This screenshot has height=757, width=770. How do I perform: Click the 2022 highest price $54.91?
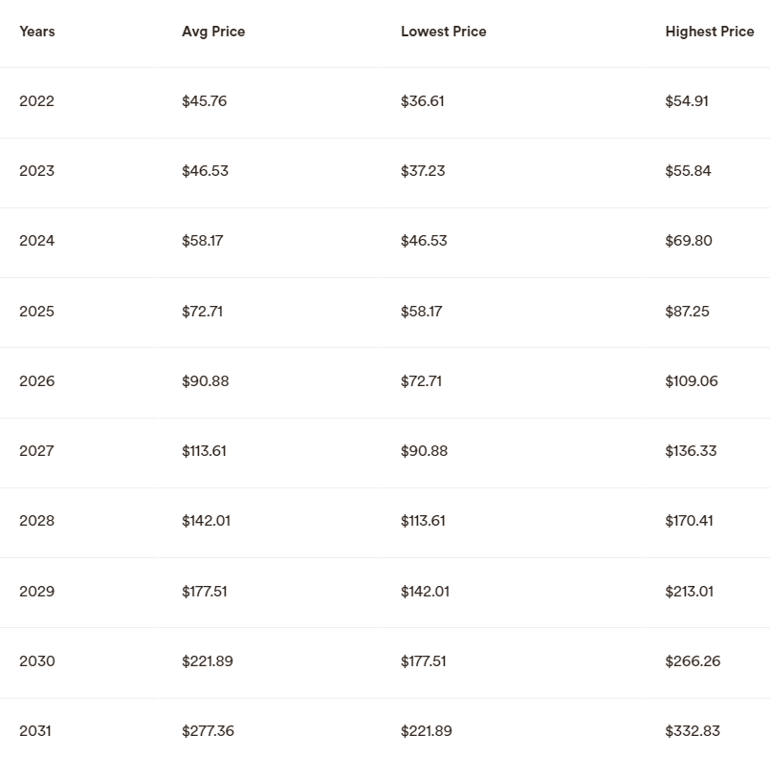(x=687, y=101)
